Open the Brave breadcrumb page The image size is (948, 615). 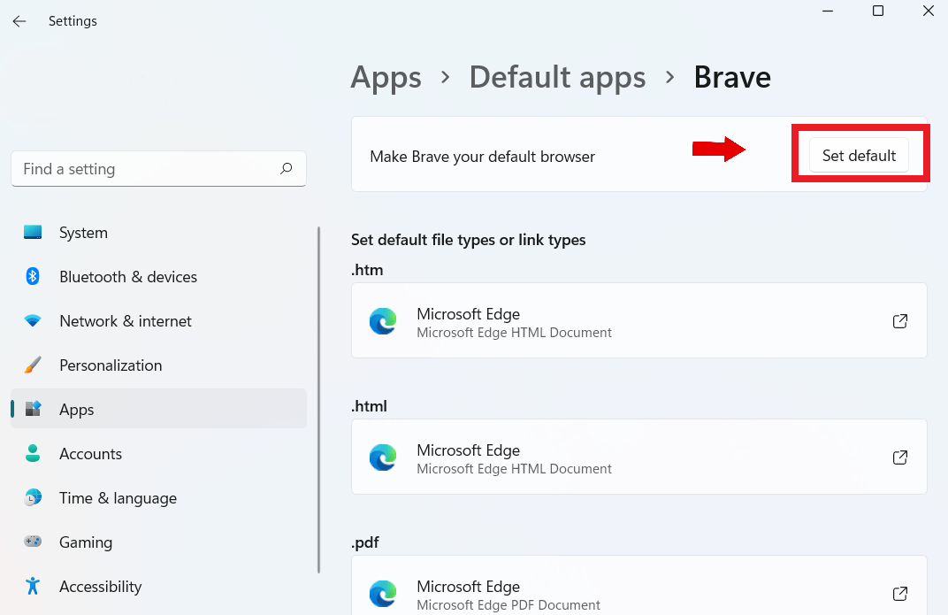(x=732, y=78)
